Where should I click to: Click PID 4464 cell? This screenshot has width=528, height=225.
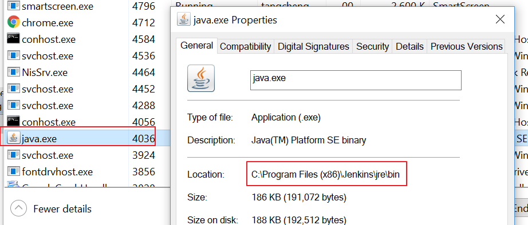point(144,72)
